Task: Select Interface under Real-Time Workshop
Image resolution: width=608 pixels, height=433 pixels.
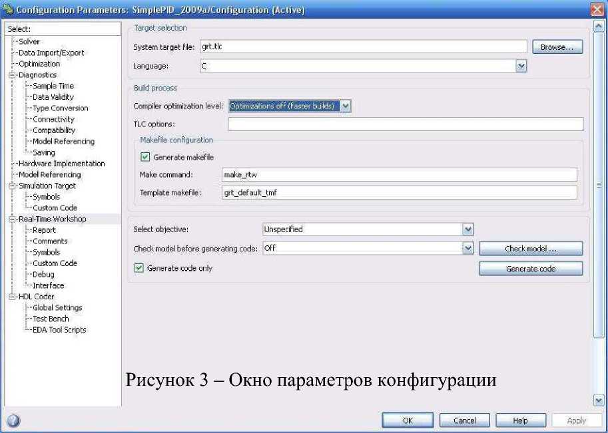Action: point(49,285)
